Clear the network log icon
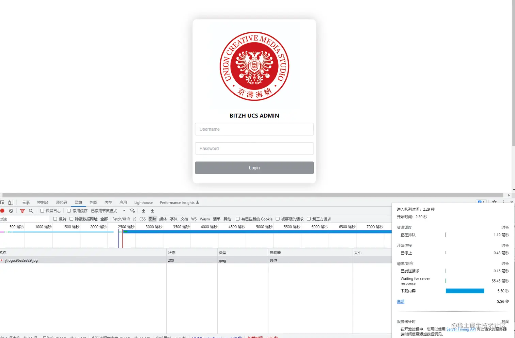This screenshot has width=515, height=338. coord(11,211)
